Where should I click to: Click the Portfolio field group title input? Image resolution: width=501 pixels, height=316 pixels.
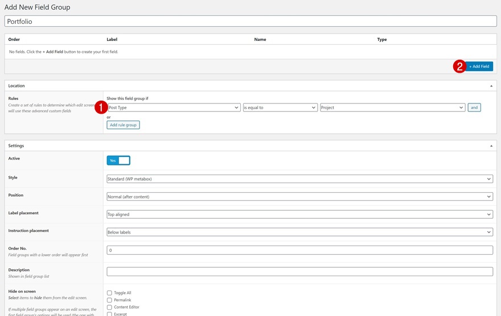250,22
